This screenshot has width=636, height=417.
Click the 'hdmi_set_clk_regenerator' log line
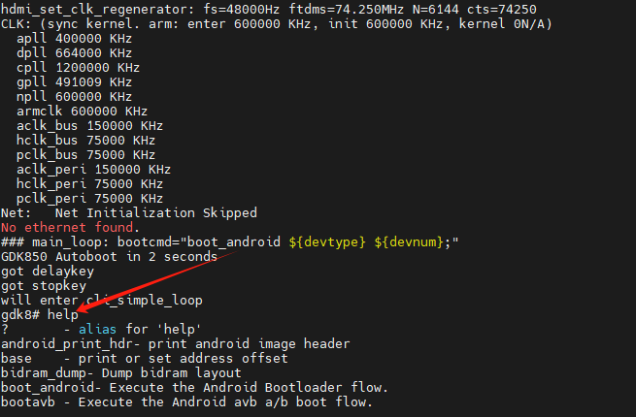click(x=269, y=10)
